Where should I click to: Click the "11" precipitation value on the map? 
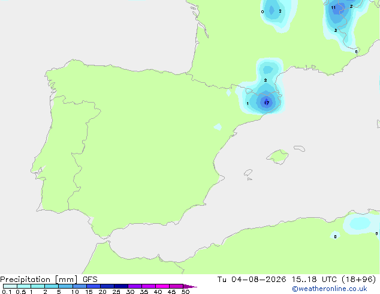click(333, 8)
